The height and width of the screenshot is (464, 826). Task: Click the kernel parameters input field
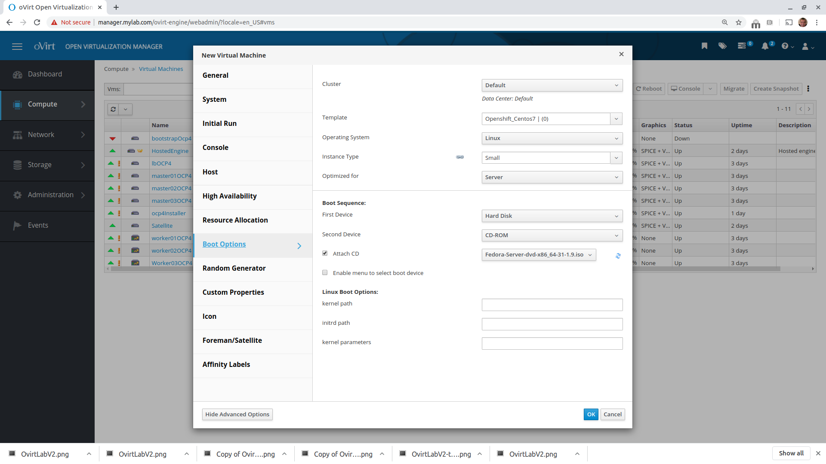552,343
